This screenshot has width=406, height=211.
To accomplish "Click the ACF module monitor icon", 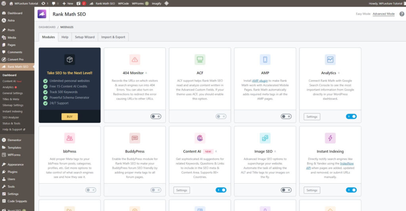I will click(200, 60).
